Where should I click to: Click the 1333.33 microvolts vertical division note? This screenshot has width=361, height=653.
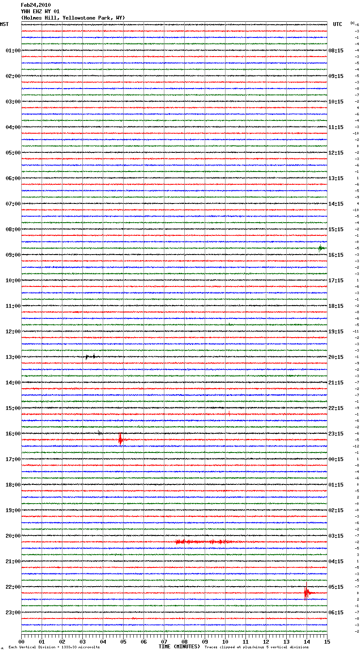pyautogui.click(x=54, y=647)
